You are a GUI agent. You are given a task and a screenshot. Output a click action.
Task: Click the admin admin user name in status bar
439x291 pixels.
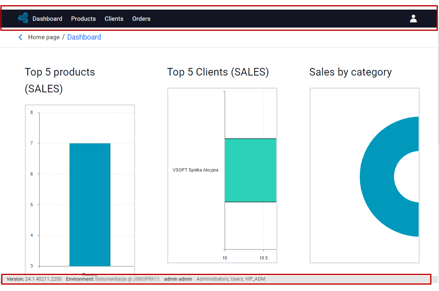(x=178, y=279)
